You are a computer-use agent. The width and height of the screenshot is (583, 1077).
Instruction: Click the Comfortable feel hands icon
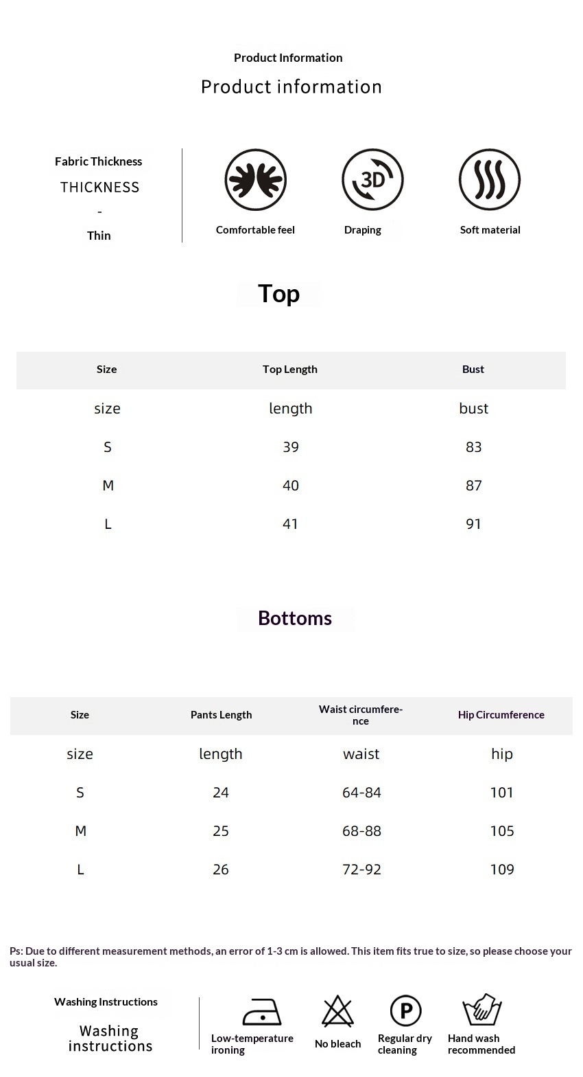pos(255,180)
